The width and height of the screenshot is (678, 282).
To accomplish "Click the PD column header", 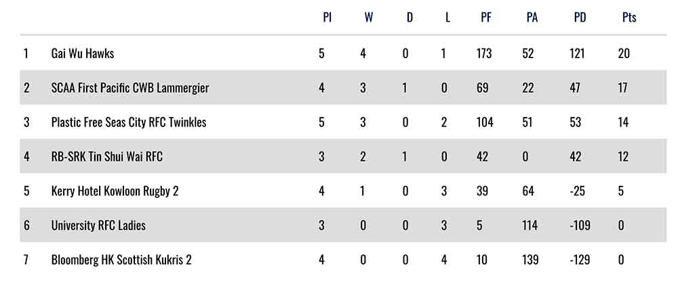I will coord(580,18).
